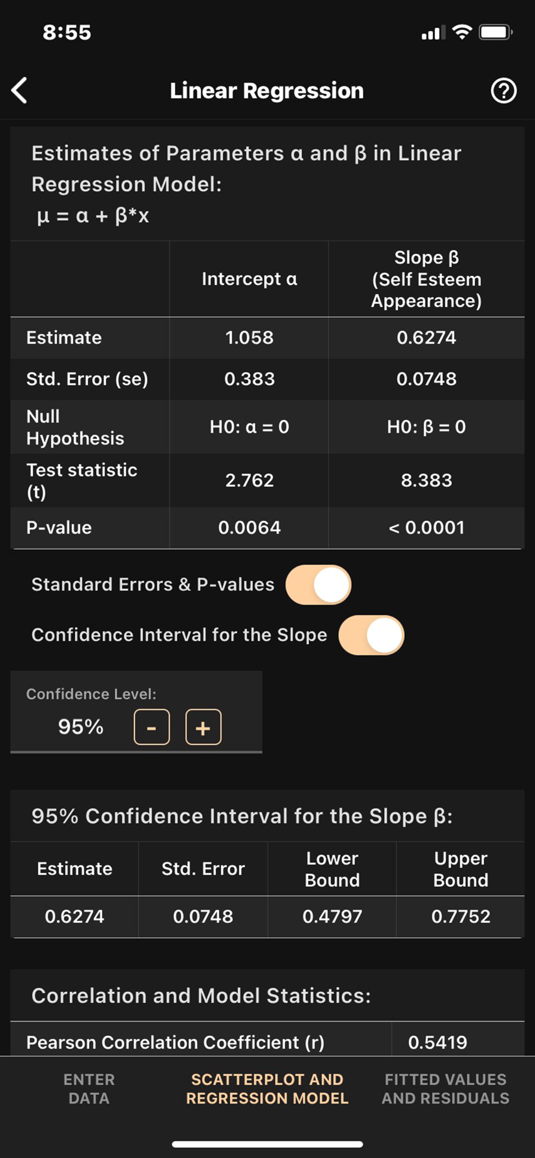
Task: Tap the Linear Regression page title
Action: coord(267,91)
